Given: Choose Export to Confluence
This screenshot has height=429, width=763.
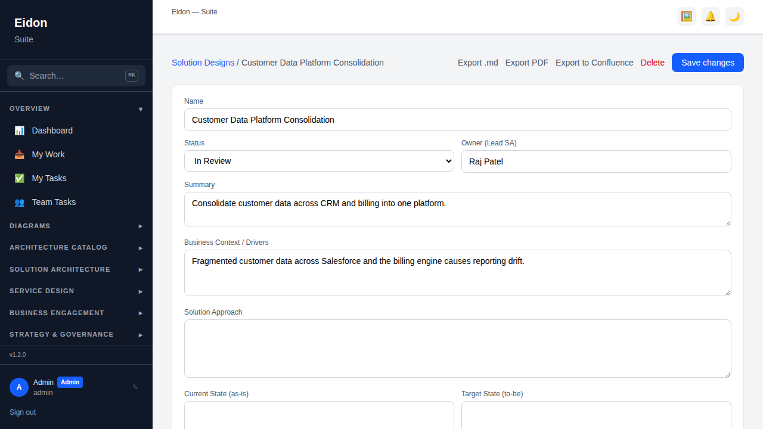Looking at the screenshot, I should point(594,63).
